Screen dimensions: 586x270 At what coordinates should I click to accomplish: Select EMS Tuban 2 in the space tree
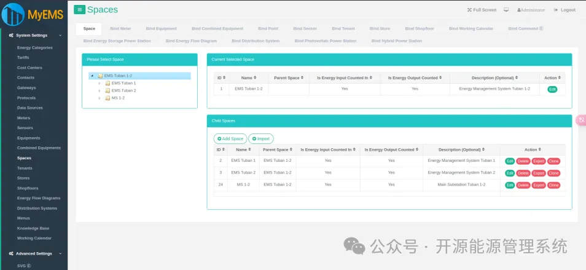(x=123, y=91)
